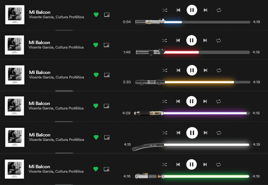Unlike the song in the row at 0:54

click(96, 15)
